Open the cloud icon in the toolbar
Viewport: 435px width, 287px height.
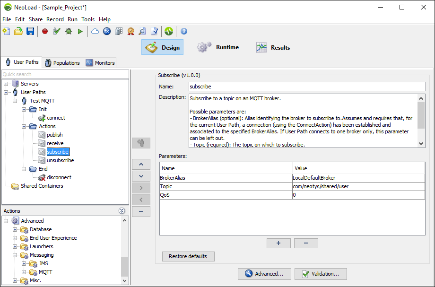(x=95, y=31)
